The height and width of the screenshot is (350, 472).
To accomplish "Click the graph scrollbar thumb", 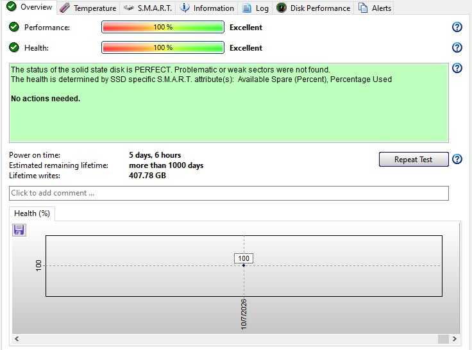I will (x=443, y=339).
